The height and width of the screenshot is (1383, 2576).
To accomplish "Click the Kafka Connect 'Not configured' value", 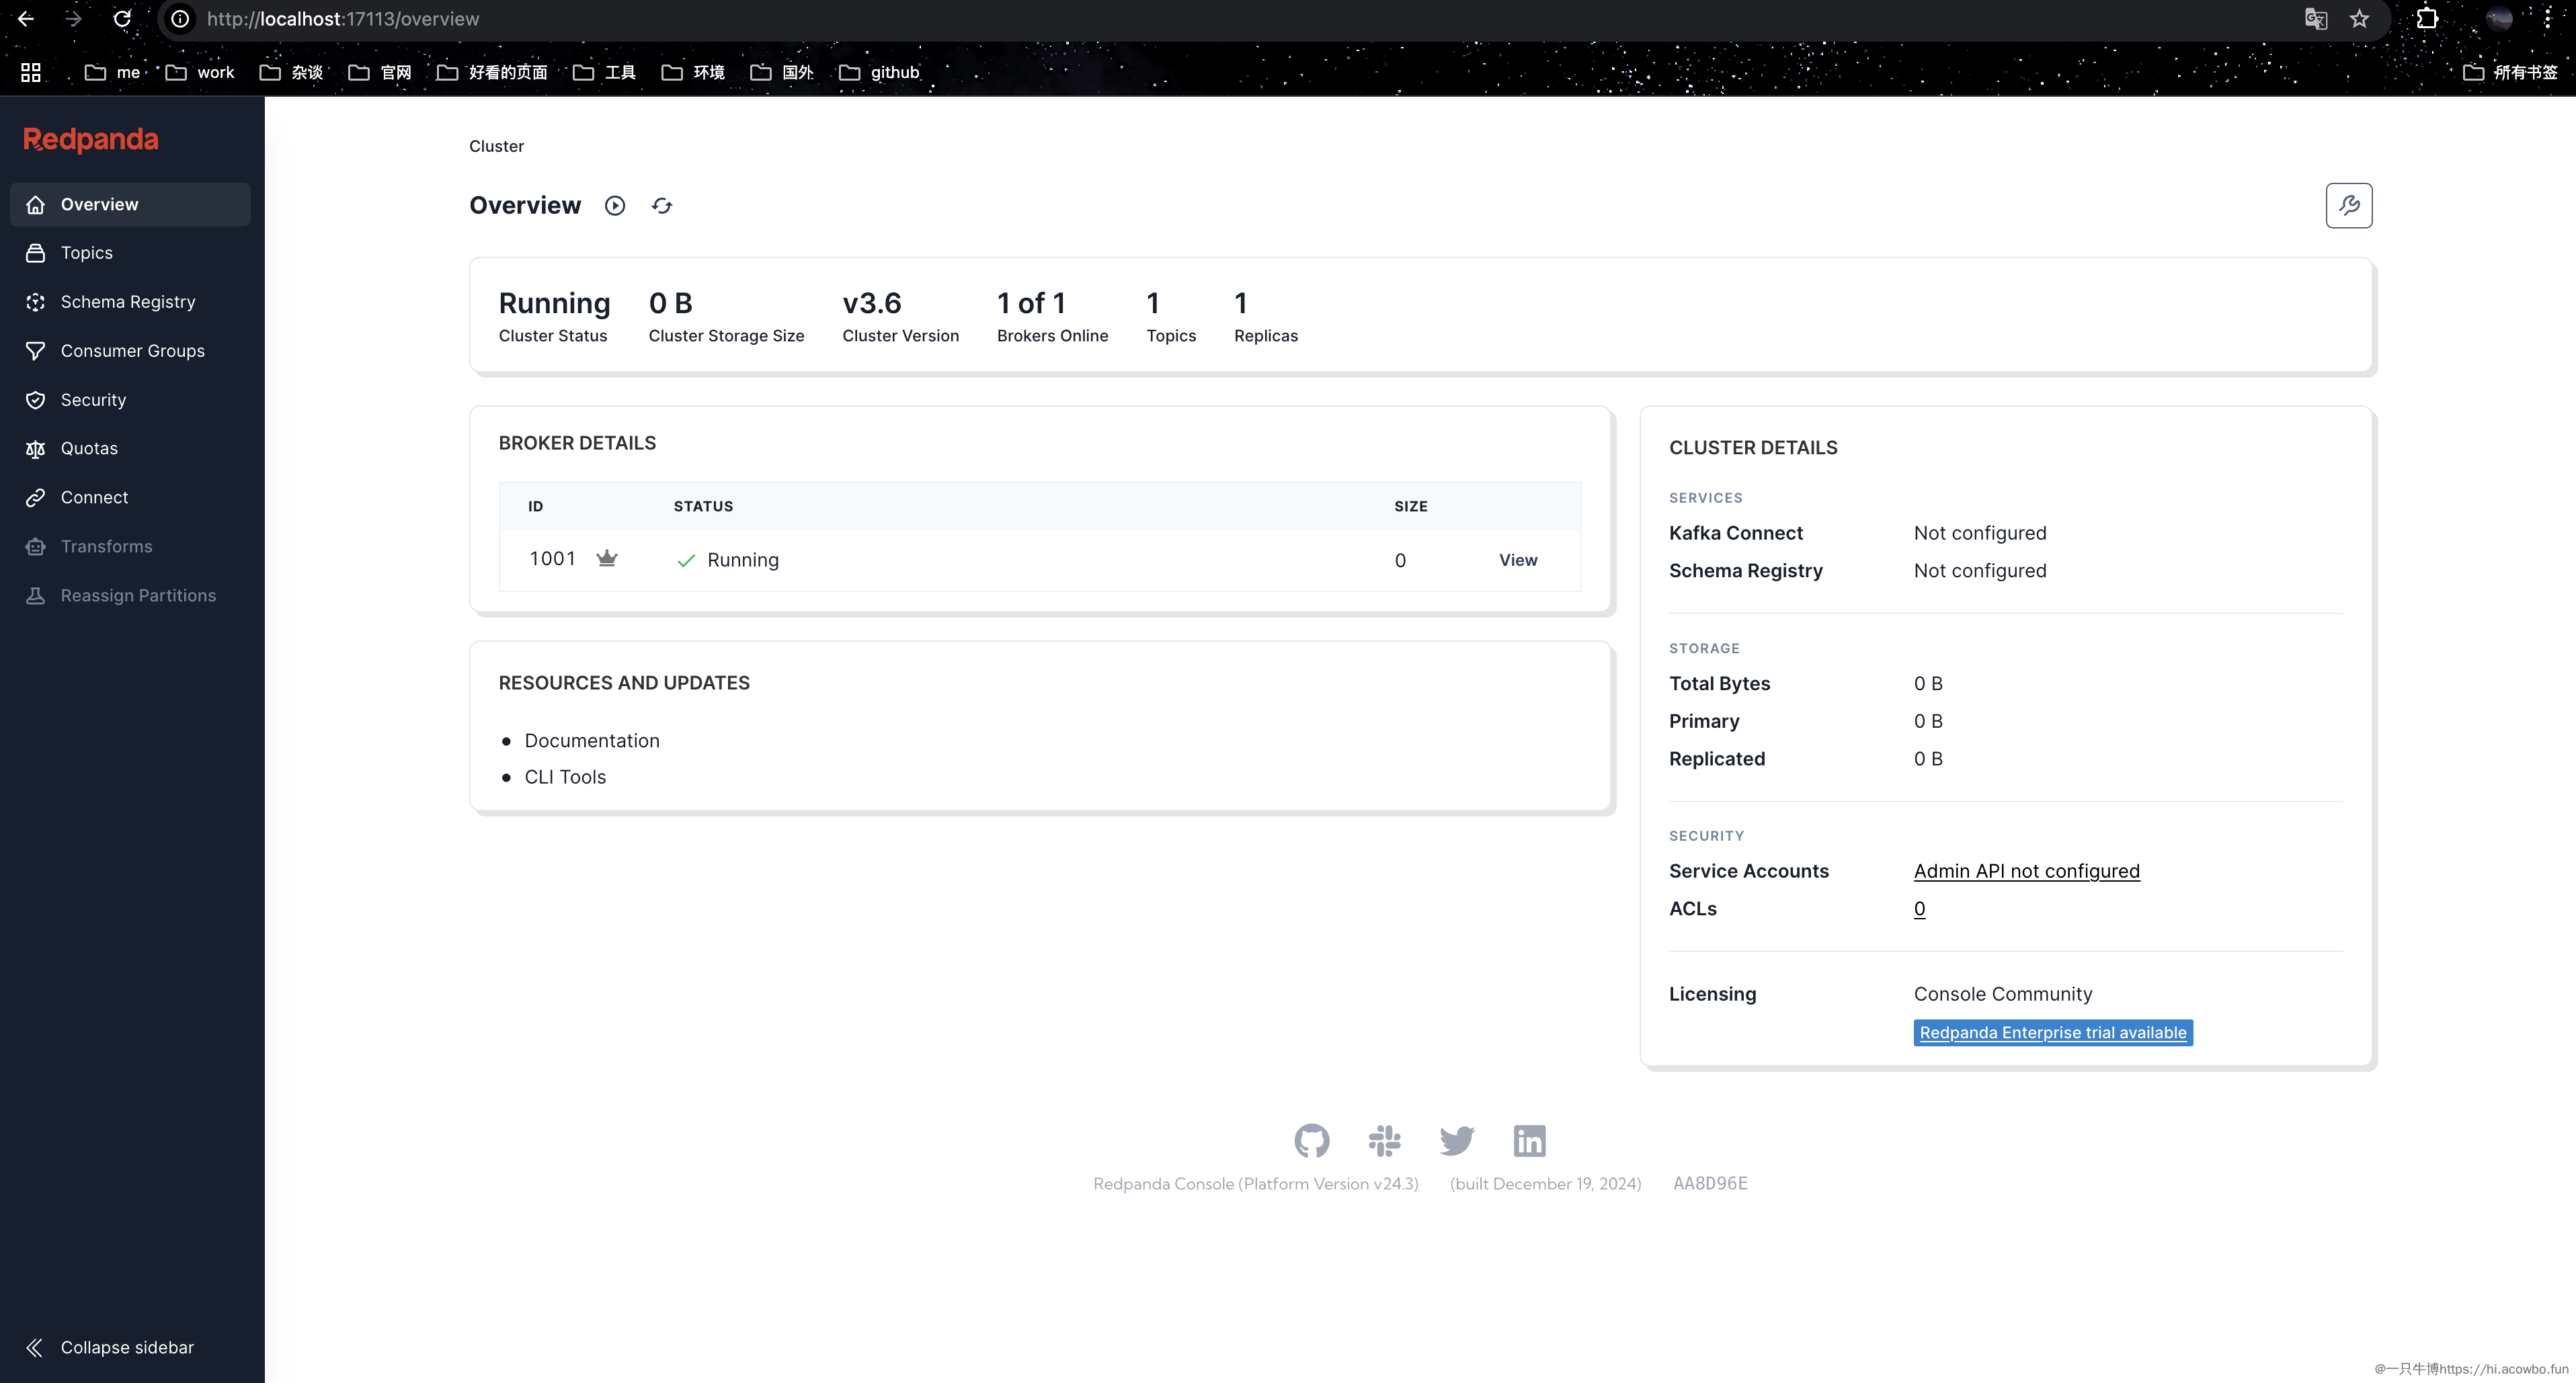I will (x=1979, y=533).
